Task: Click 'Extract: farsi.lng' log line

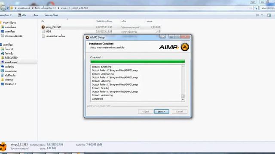Action: coord(101,88)
